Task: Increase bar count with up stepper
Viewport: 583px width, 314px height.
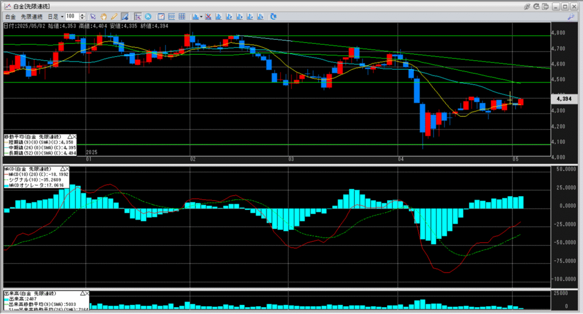Action: (x=83, y=15)
